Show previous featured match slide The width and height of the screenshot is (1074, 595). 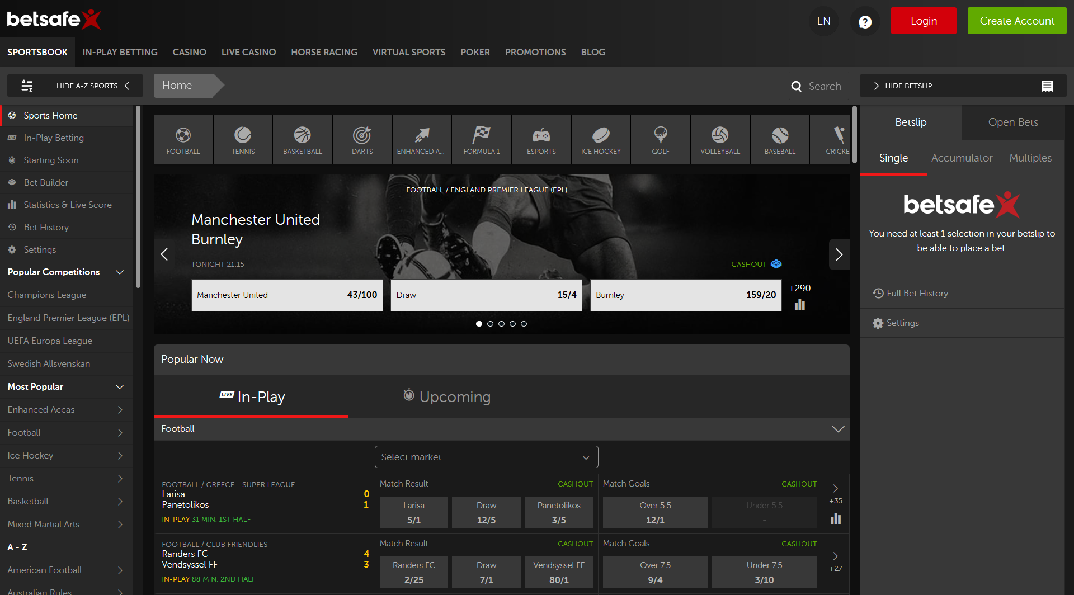pyautogui.click(x=164, y=254)
